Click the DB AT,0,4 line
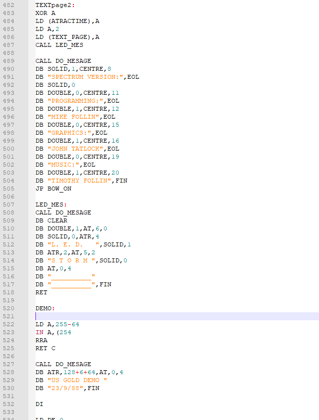The image size is (319, 420). [53, 268]
